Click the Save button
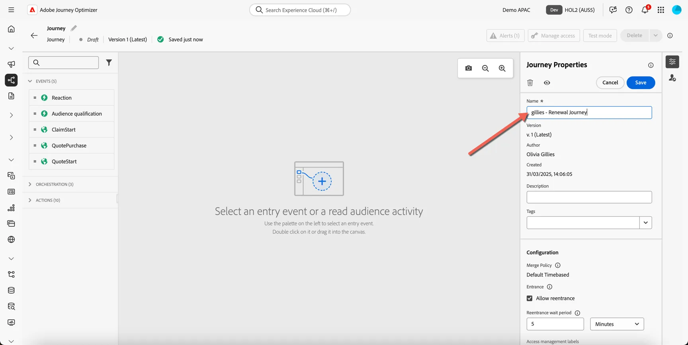688x345 pixels. 641,82
